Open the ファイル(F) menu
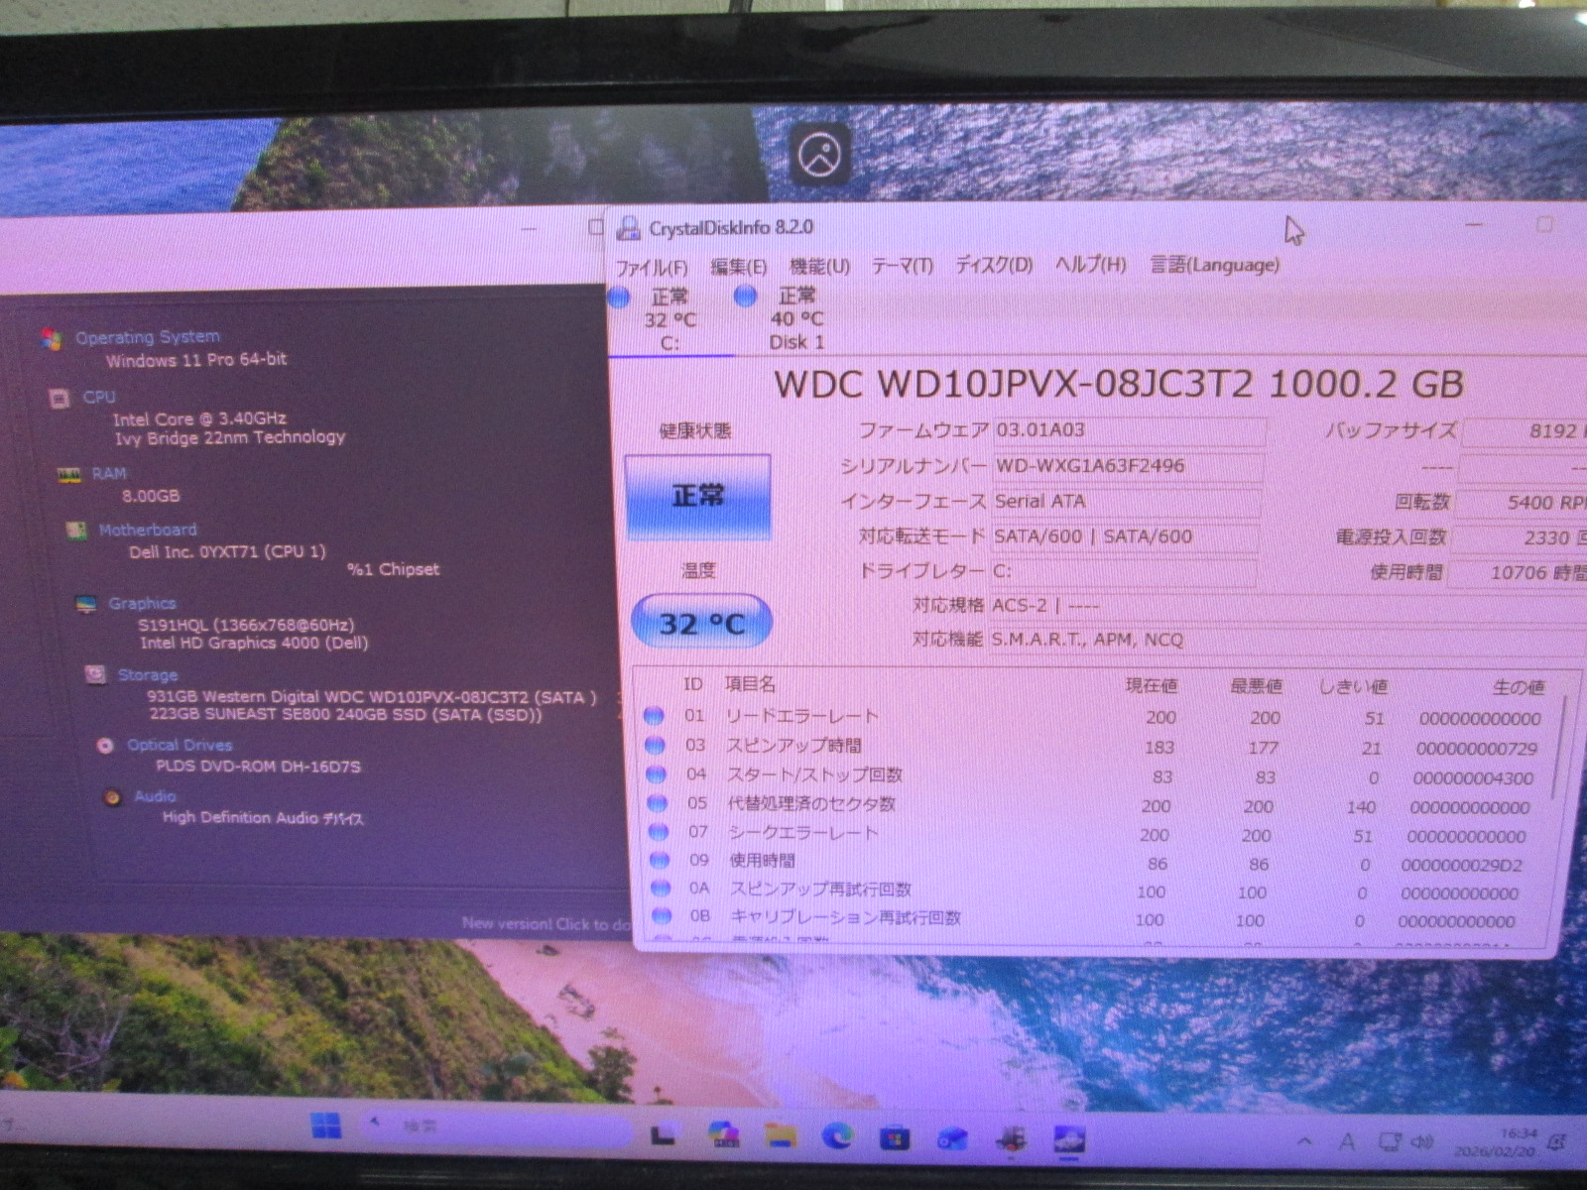This screenshot has width=1587, height=1190. pos(651,268)
